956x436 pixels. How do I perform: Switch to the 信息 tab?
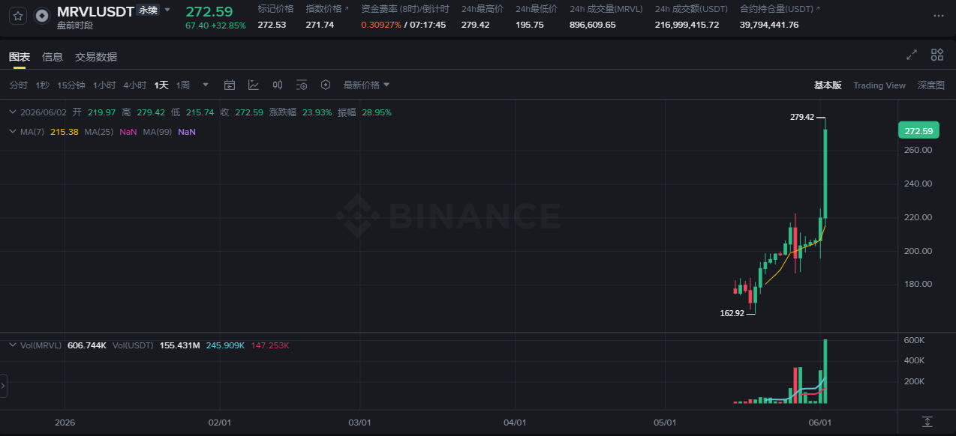pyautogui.click(x=53, y=57)
